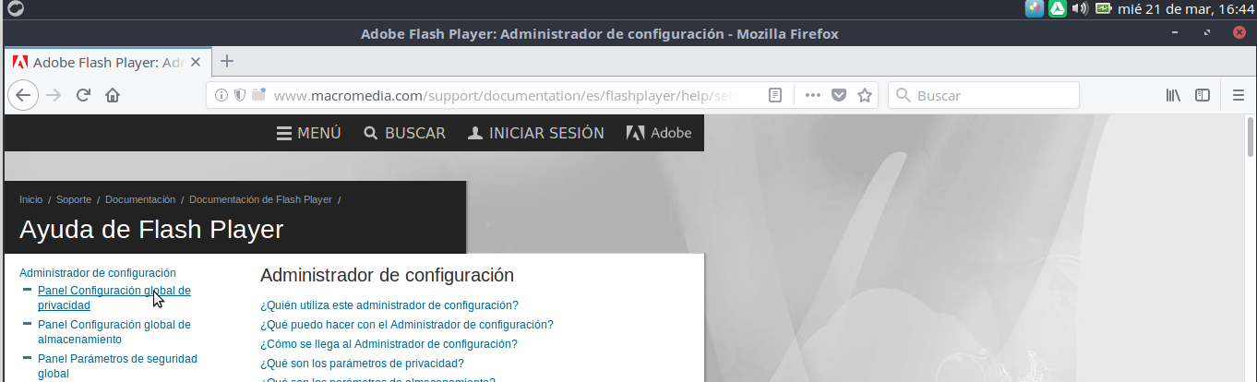Go to Inicio breadcrumb
Screen dimensions: 1257x382
tap(30, 199)
